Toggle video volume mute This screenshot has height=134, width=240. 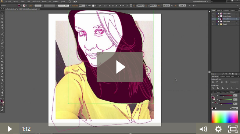coord(203,129)
